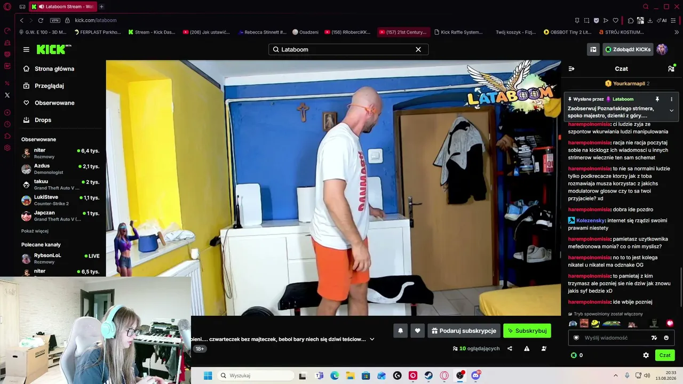Image resolution: width=683 pixels, height=384 pixels.
Task: Expand the pinned chat message chevron
Action: tap(671, 111)
